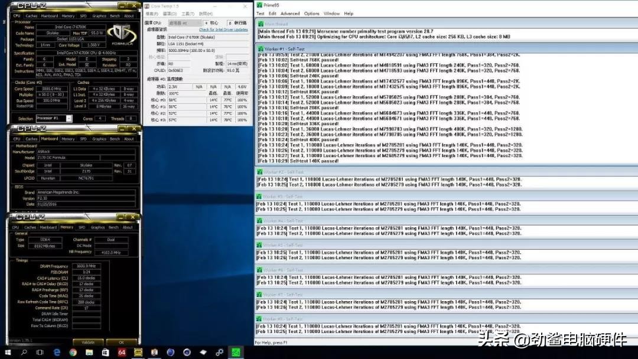Viewport: 638px width, 359px height.
Task: Click the Worker #1 Self-Test window icon
Action: tap(261, 49)
